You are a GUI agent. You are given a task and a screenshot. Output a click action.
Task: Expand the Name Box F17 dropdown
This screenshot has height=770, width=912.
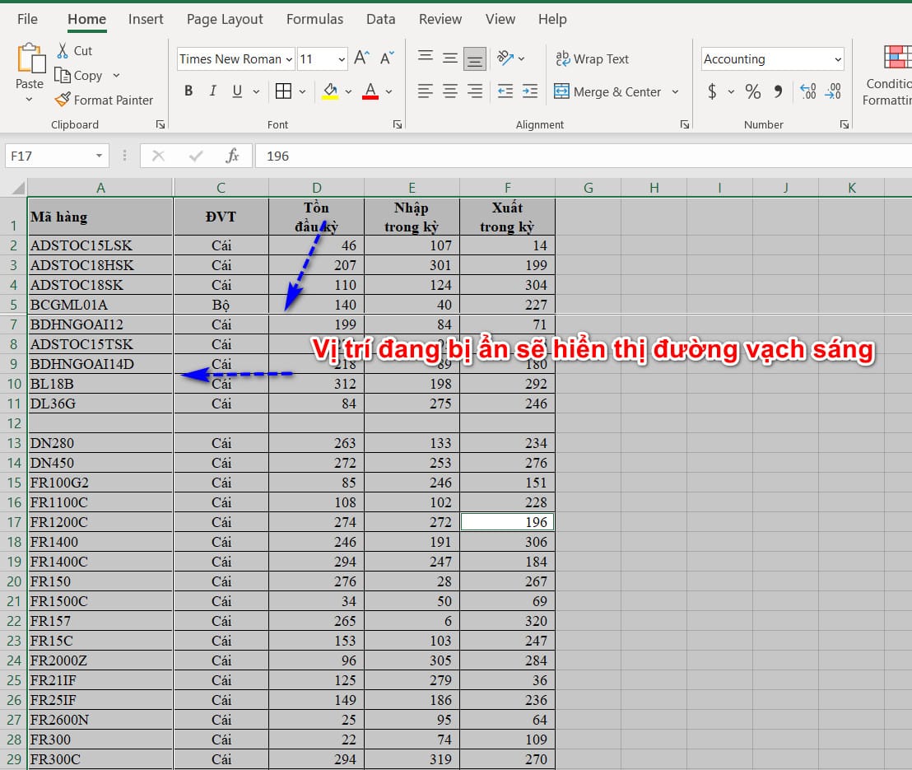point(99,156)
